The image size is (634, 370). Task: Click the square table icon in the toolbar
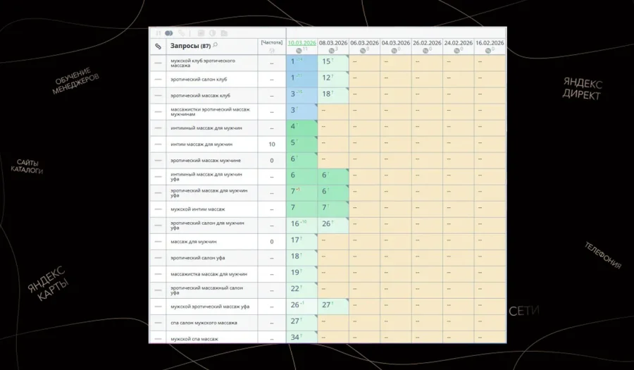(x=201, y=33)
